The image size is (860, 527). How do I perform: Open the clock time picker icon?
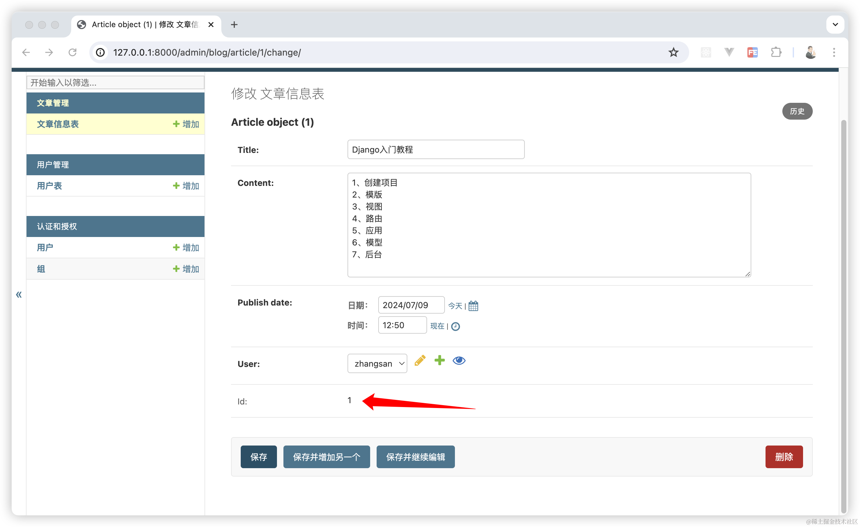pyautogui.click(x=456, y=326)
